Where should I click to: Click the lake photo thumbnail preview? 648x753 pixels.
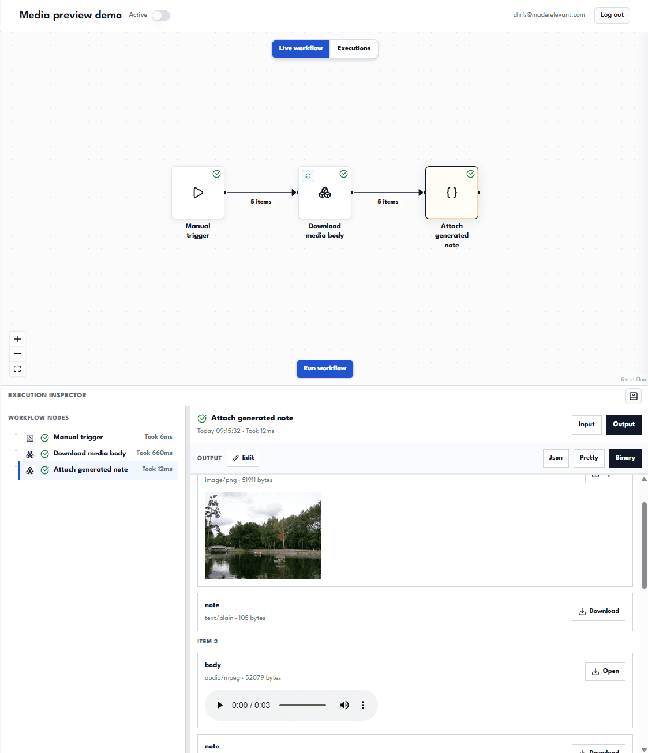click(x=263, y=535)
